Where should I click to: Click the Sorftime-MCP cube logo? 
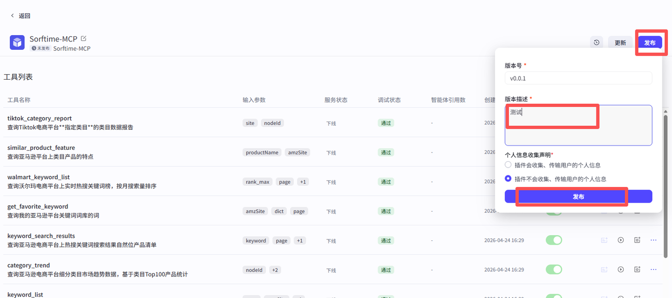(x=17, y=42)
